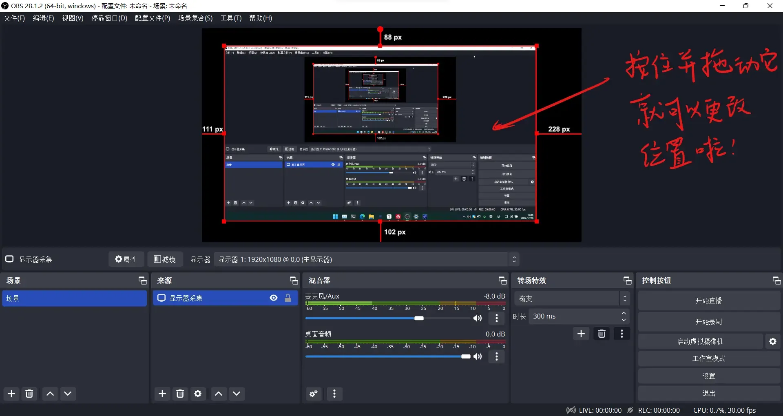Screen dimensions: 783x416
Task: Click the 0.0 dB level readout
Action: point(495,334)
